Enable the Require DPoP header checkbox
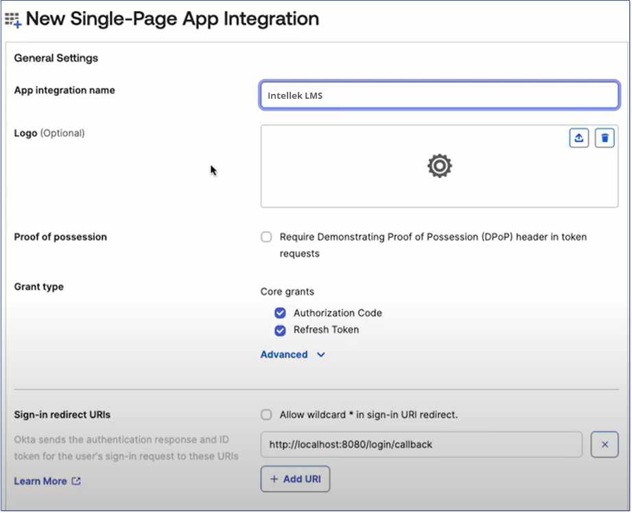The width and height of the screenshot is (632, 513). [x=266, y=237]
